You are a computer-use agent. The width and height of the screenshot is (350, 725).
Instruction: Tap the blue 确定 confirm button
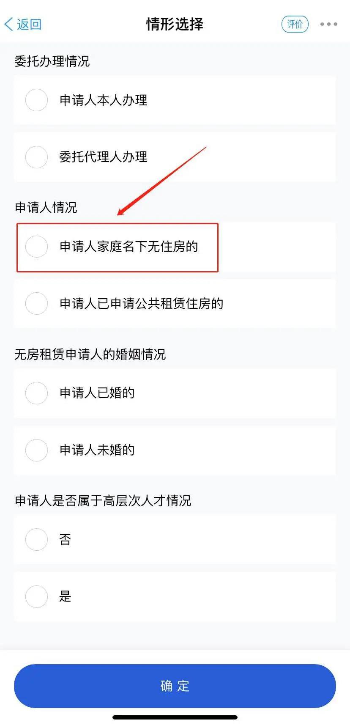click(175, 686)
